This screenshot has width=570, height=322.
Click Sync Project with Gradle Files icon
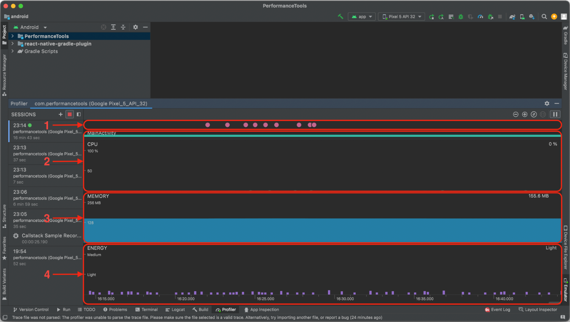pos(512,17)
